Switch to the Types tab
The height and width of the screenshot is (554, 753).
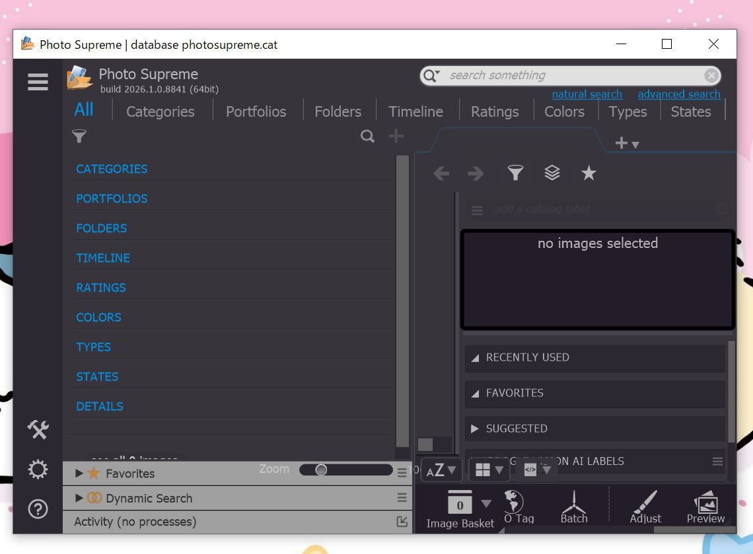(627, 111)
